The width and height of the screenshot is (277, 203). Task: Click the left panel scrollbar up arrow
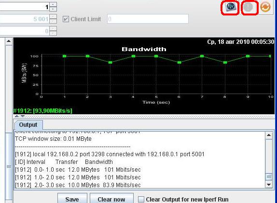pyautogui.click(x=9, y=41)
